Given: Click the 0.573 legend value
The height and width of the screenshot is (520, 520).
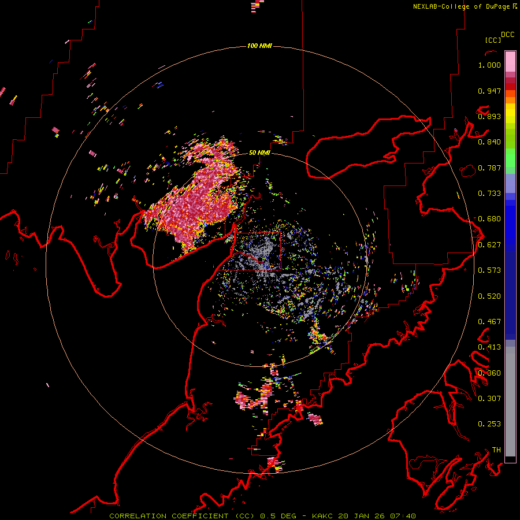Looking at the screenshot, I should pyautogui.click(x=489, y=270).
